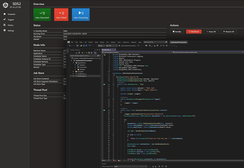Focus the Visual Studio Search (Ctrl+Q) box

156,42
